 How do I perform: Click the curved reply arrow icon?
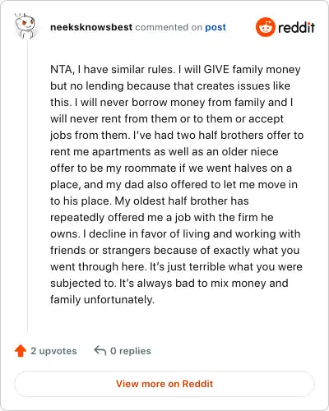[x=100, y=350]
